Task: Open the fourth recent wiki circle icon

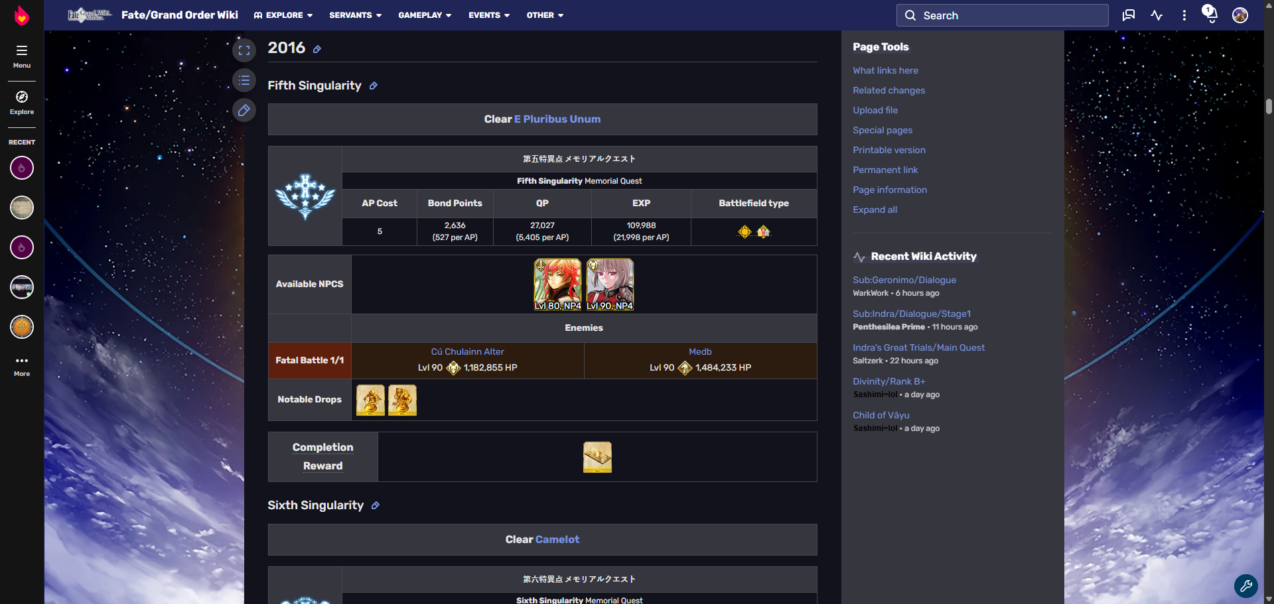Action: click(22, 287)
